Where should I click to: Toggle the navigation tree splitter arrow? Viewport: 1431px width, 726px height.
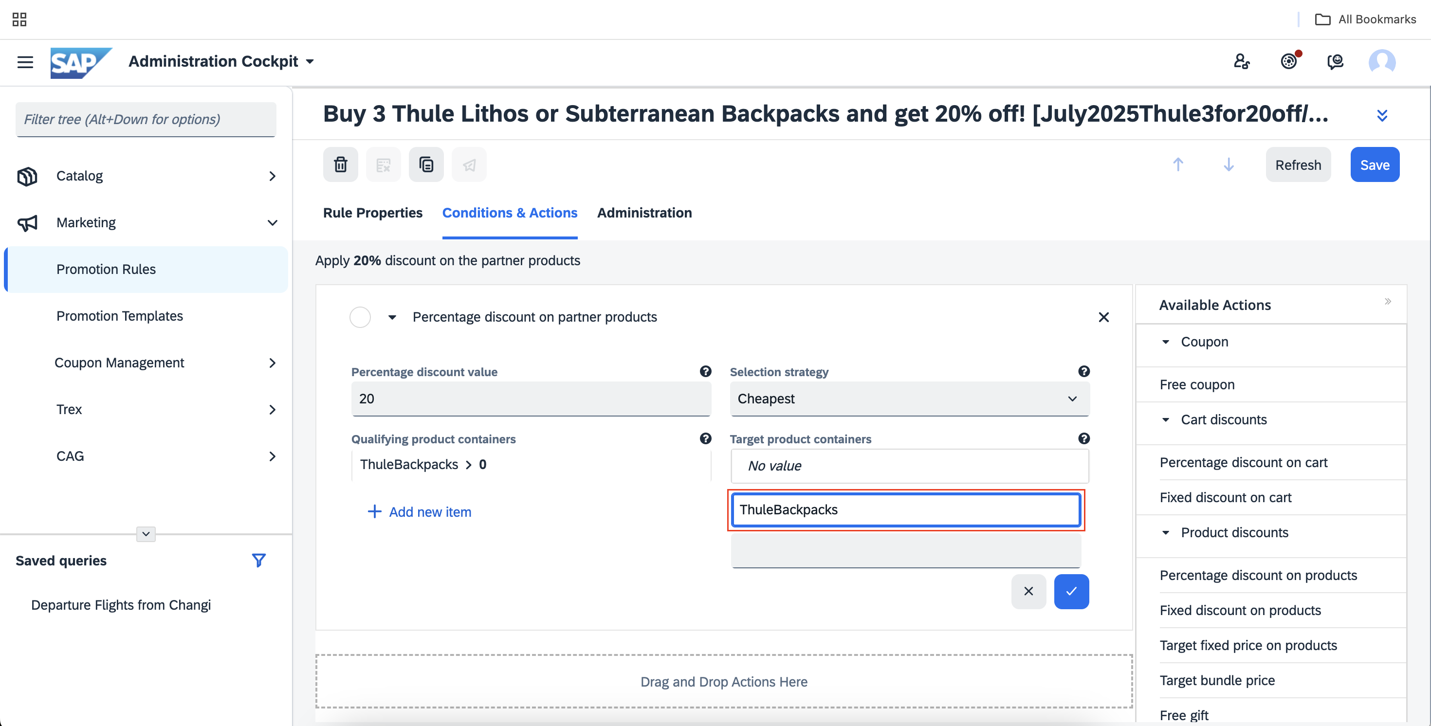(146, 534)
